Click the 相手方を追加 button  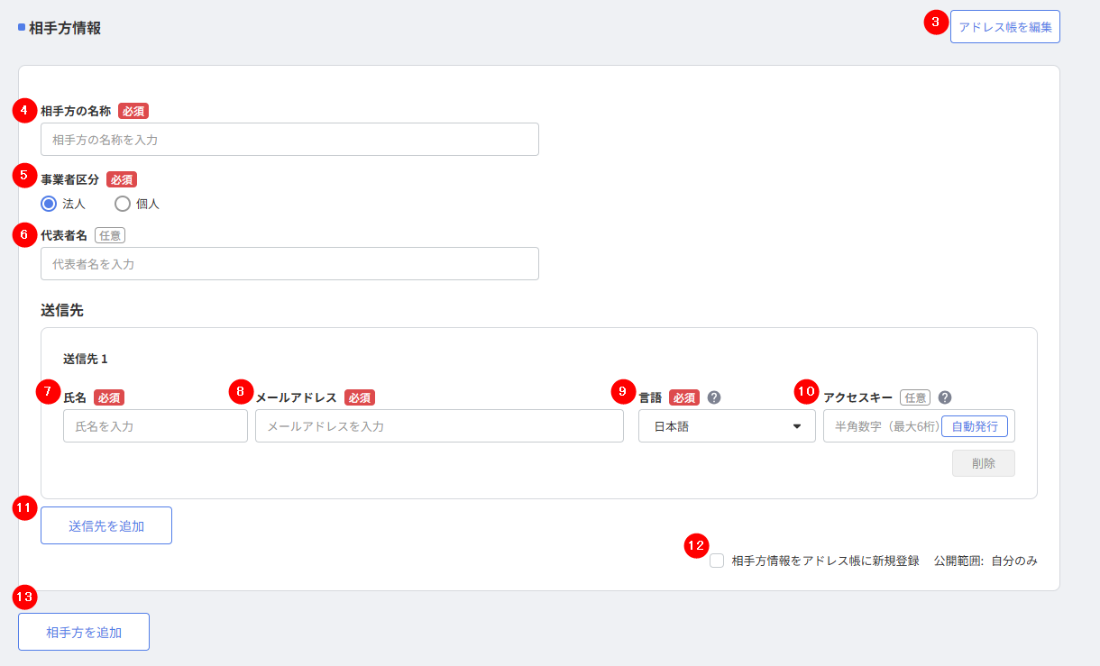point(83,633)
